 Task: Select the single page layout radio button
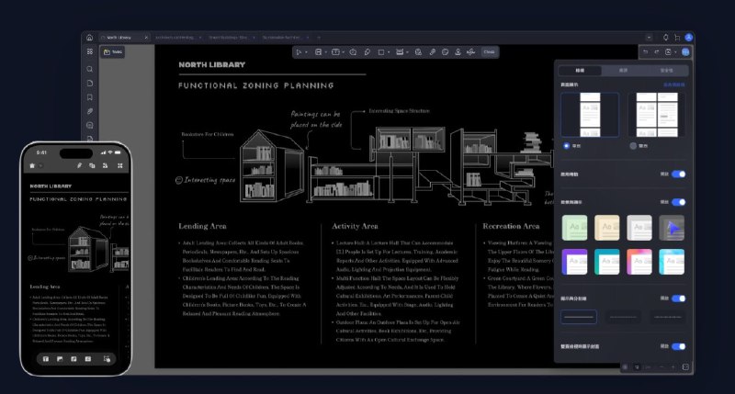[x=564, y=145]
